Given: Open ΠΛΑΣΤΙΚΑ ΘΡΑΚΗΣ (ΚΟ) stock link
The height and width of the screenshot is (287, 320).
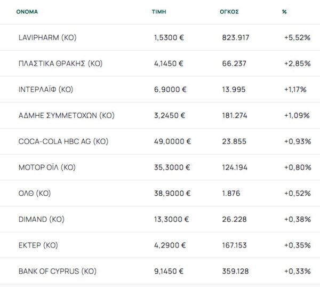Looking at the screenshot, I should [x=60, y=63].
